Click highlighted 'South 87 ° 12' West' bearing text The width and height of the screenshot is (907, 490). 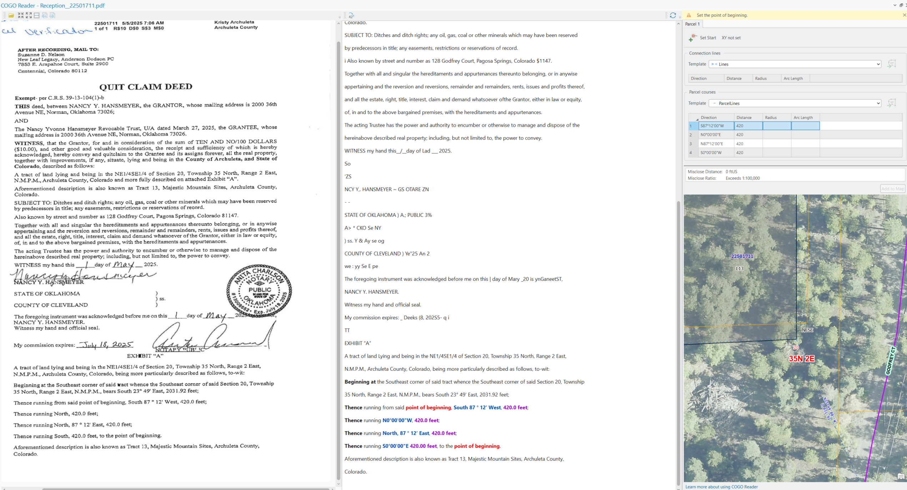coord(477,407)
